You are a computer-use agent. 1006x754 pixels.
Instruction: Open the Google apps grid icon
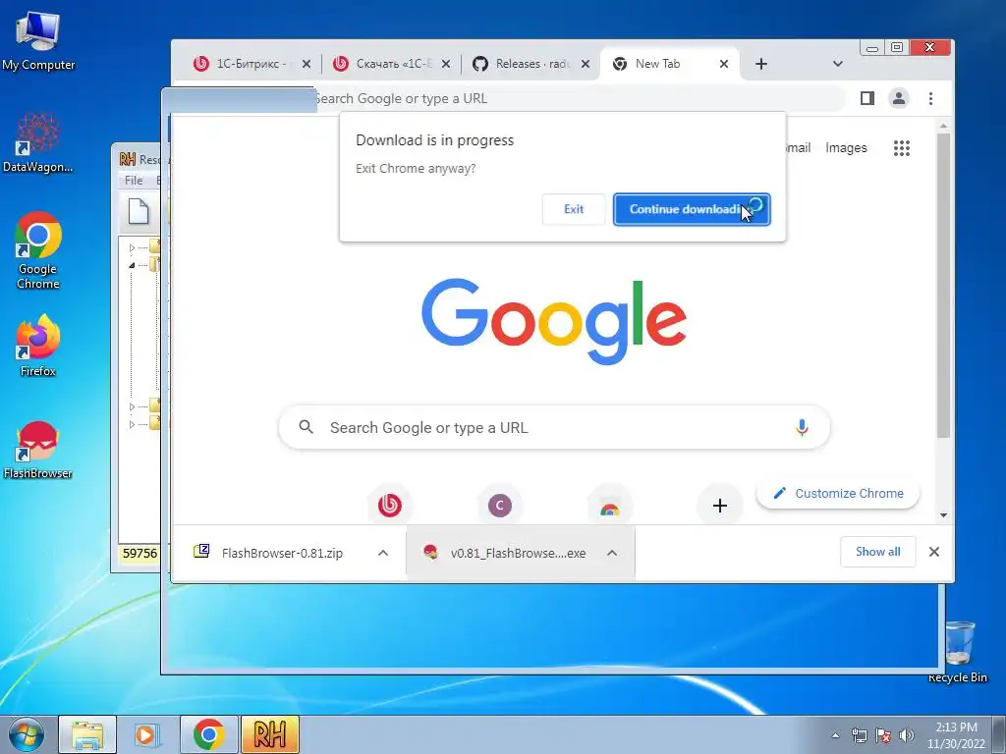(x=902, y=148)
